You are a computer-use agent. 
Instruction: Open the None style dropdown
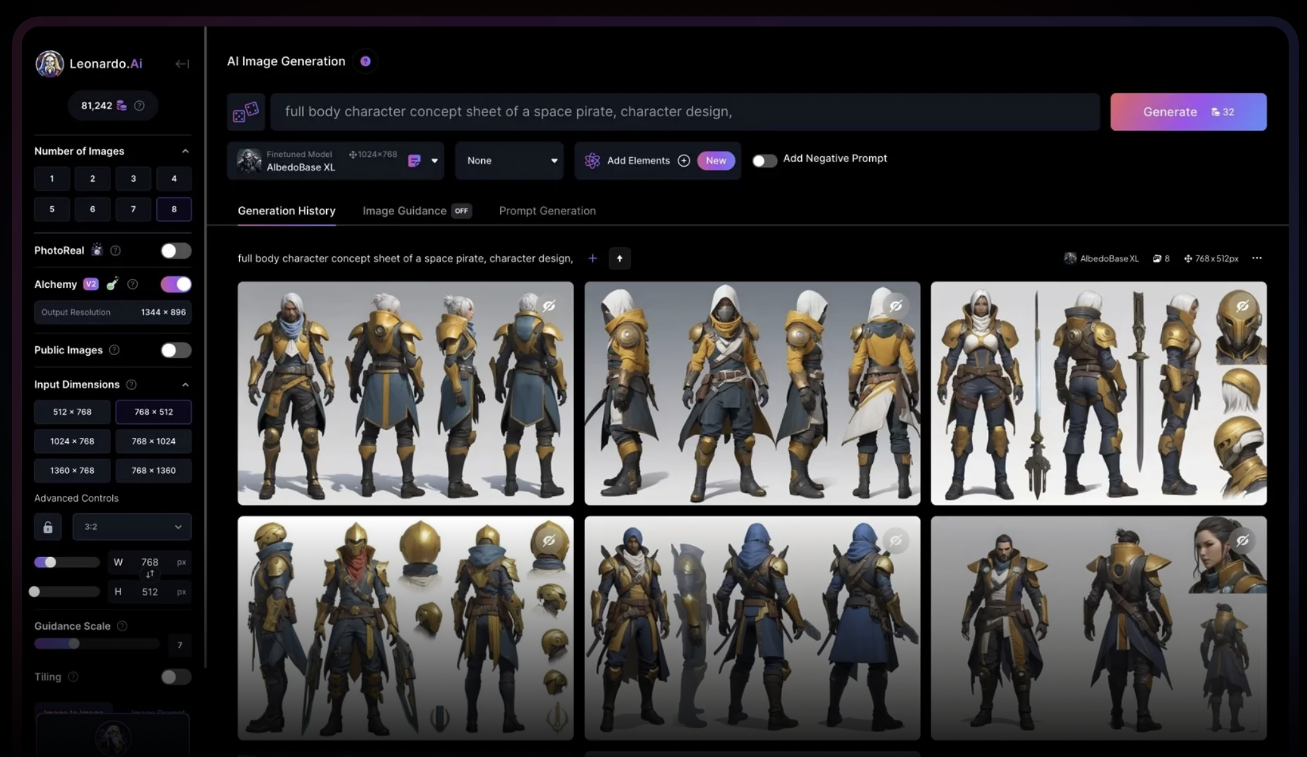(510, 161)
